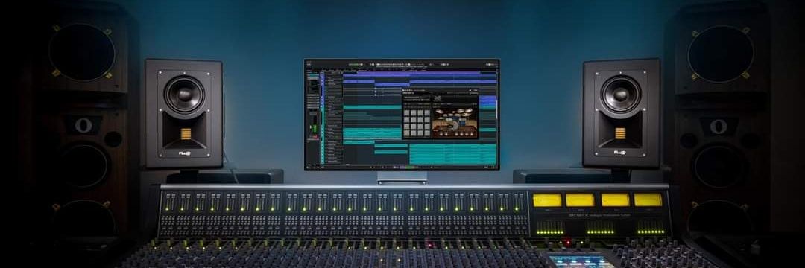805x268 pixels.
Task: Select the large teal clip on the bottom track
Action: [453, 154]
